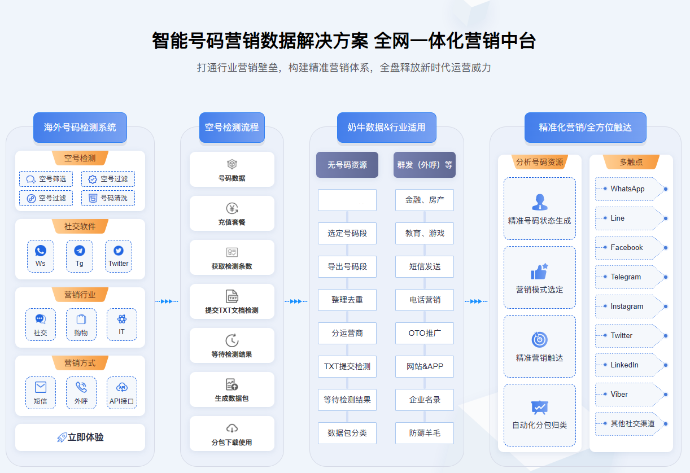Select the 号码清洗 option

tap(108, 198)
